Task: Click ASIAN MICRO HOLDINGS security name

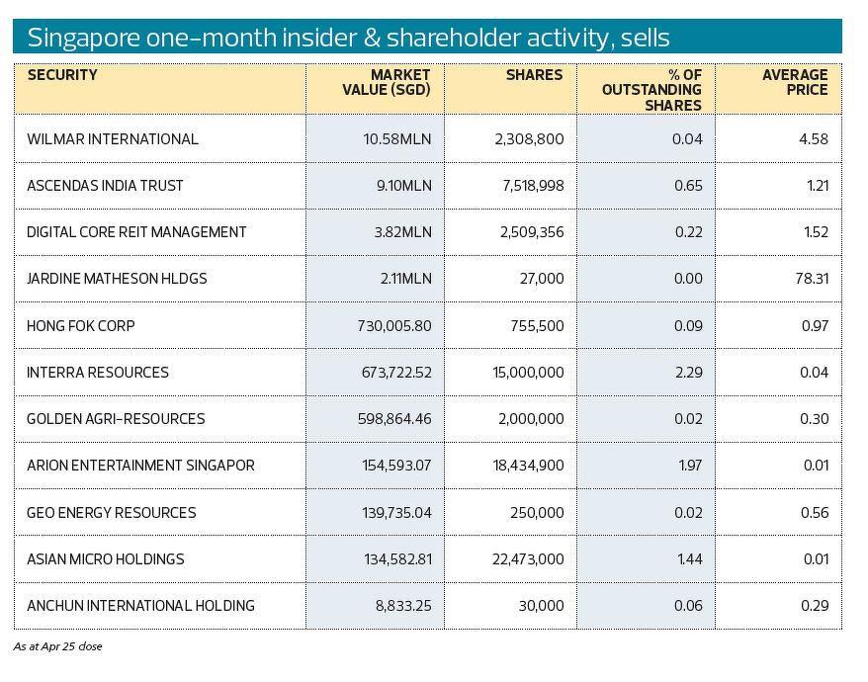Action: 106,559
